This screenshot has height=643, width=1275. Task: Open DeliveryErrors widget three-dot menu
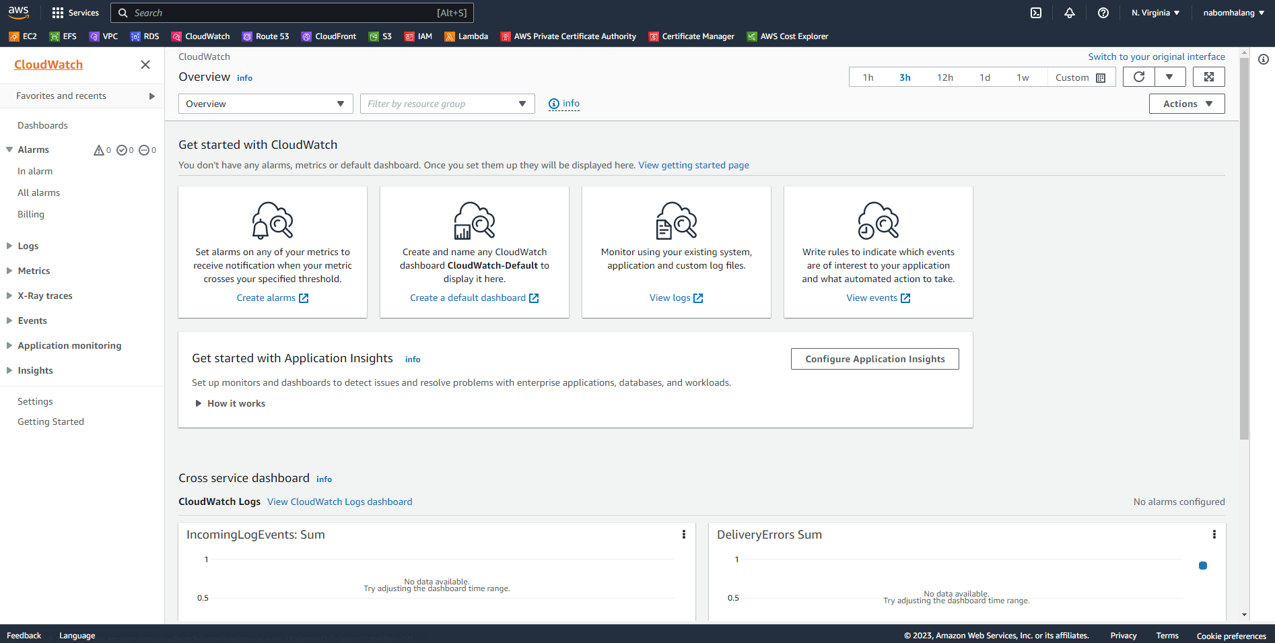1214,534
